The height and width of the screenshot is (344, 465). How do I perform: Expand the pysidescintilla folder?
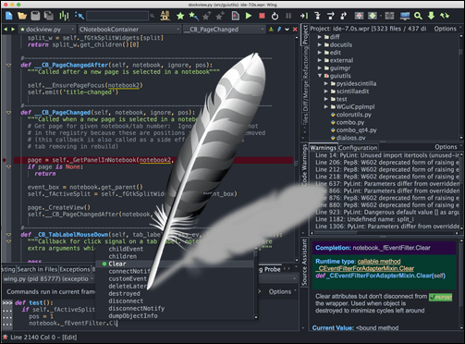tap(325, 83)
